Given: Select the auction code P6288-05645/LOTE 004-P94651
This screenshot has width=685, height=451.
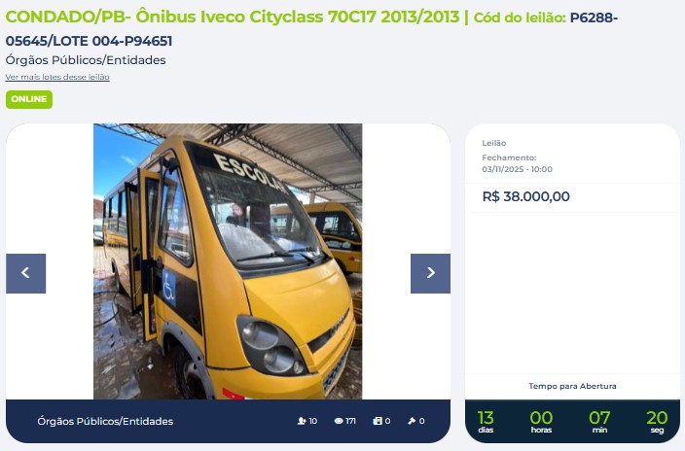Looking at the screenshot, I should point(311,29).
